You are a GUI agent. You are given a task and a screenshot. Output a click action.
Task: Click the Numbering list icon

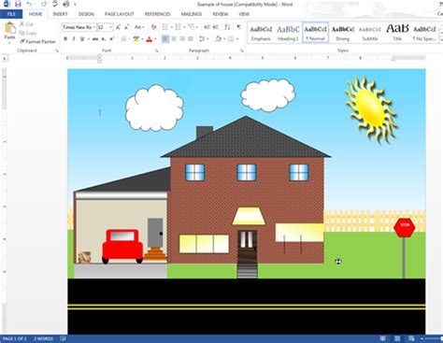coord(179,27)
